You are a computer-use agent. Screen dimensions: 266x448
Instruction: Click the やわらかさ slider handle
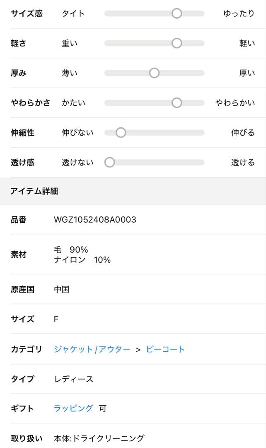click(x=177, y=102)
